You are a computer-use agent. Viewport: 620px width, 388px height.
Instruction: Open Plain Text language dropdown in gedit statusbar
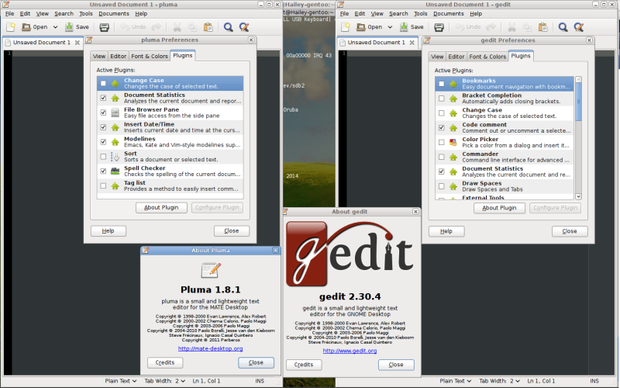456,381
